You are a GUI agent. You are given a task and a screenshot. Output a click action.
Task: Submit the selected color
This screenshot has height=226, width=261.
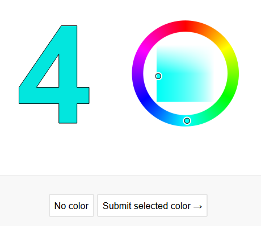click(153, 206)
